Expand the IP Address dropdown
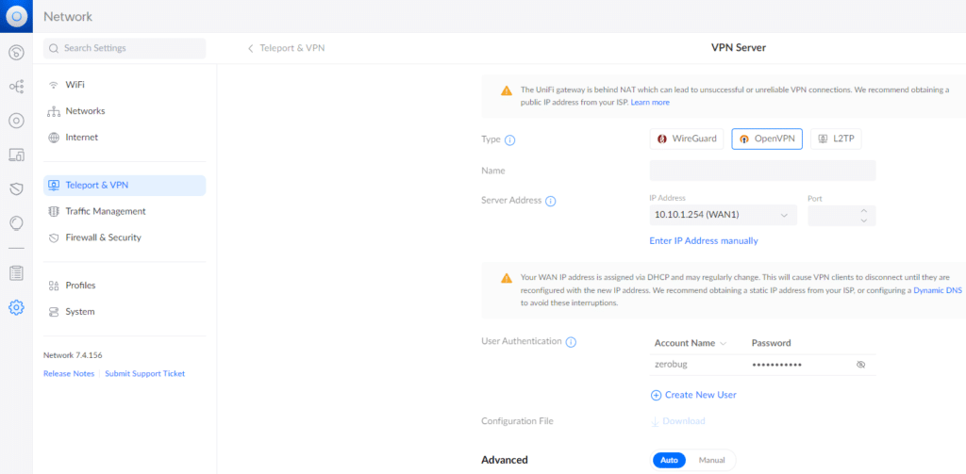This screenshot has width=966, height=474. pyautogui.click(x=723, y=216)
